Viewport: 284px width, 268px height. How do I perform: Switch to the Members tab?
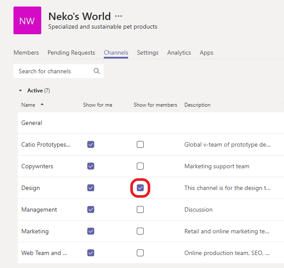pos(26,52)
